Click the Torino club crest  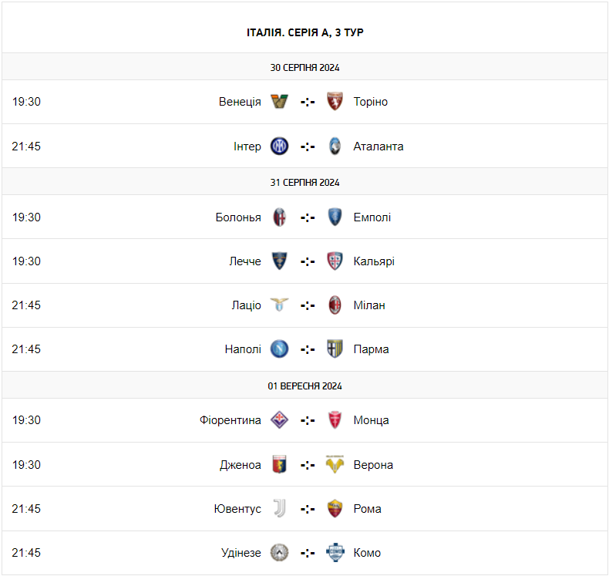click(335, 102)
